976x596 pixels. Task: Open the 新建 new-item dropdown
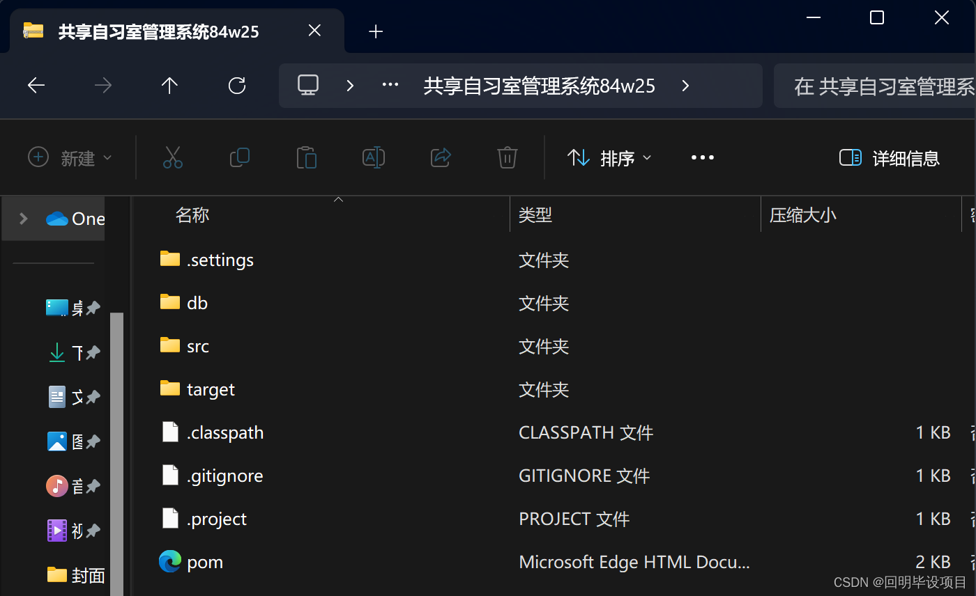[x=69, y=157]
